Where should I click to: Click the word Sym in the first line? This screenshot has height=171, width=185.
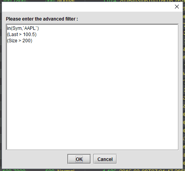pyautogui.click(x=16, y=28)
